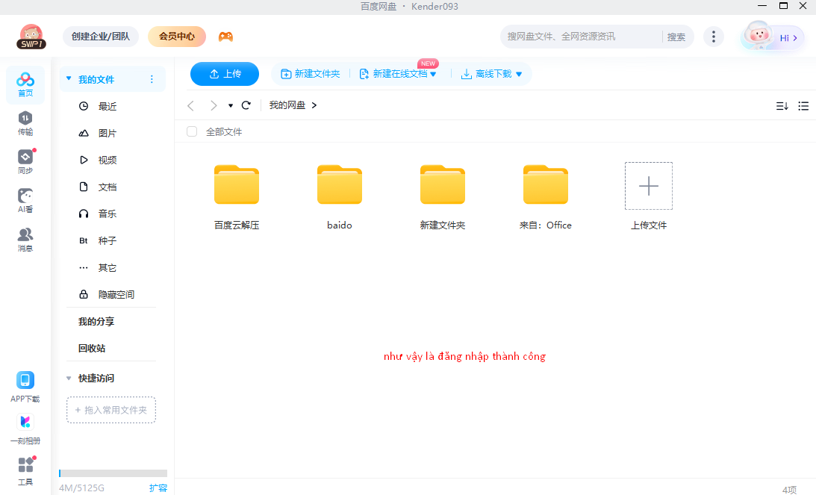Image resolution: width=816 pixels, height=495 pixels.
Task: Expand the 新建在线文档 dropdown arrow
Action: click(x=433, y=74)
